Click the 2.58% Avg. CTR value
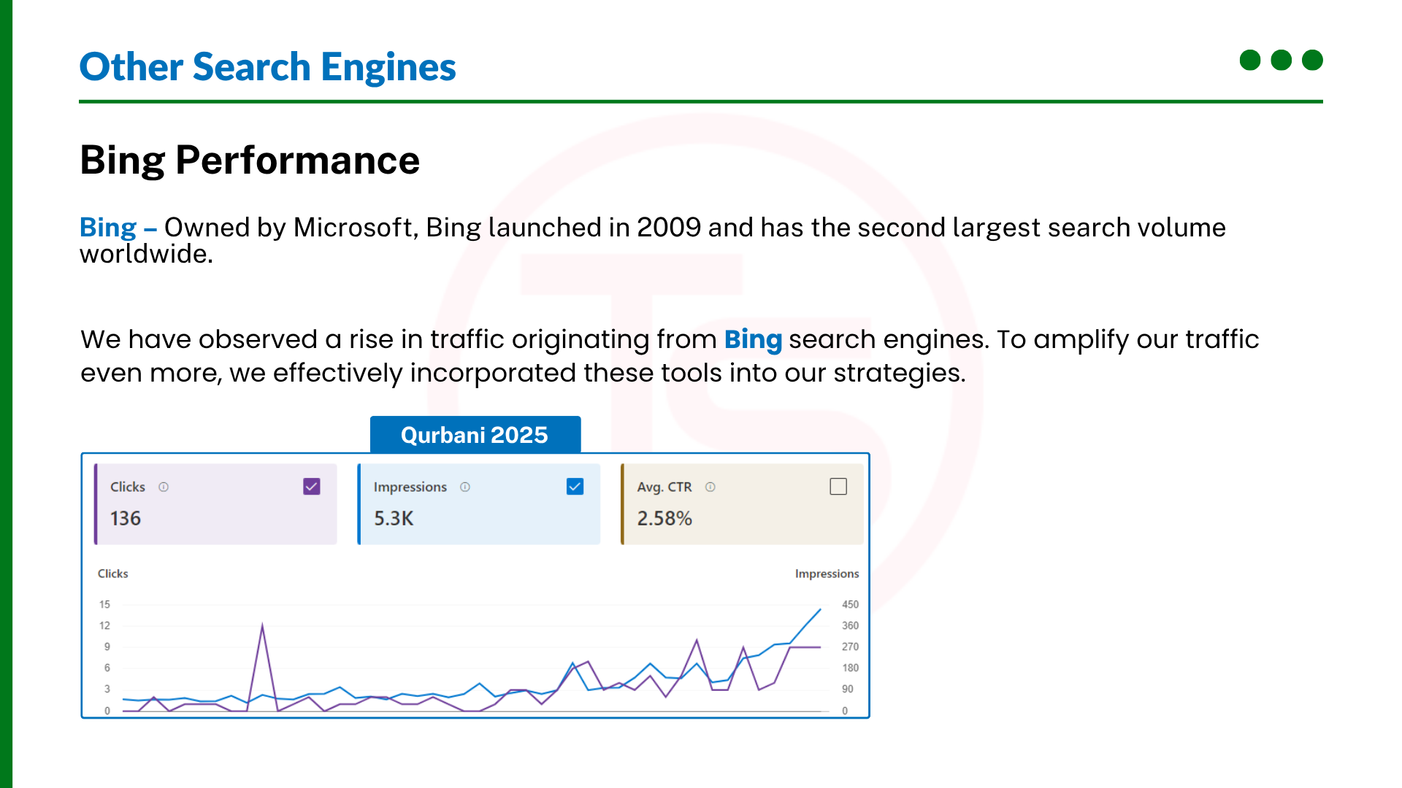Screen dimensions: 1402x788 tap(664, 518)
